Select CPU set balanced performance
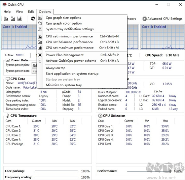Image resolution: width=185 pixels, height=180 pixels. [82, 42]
